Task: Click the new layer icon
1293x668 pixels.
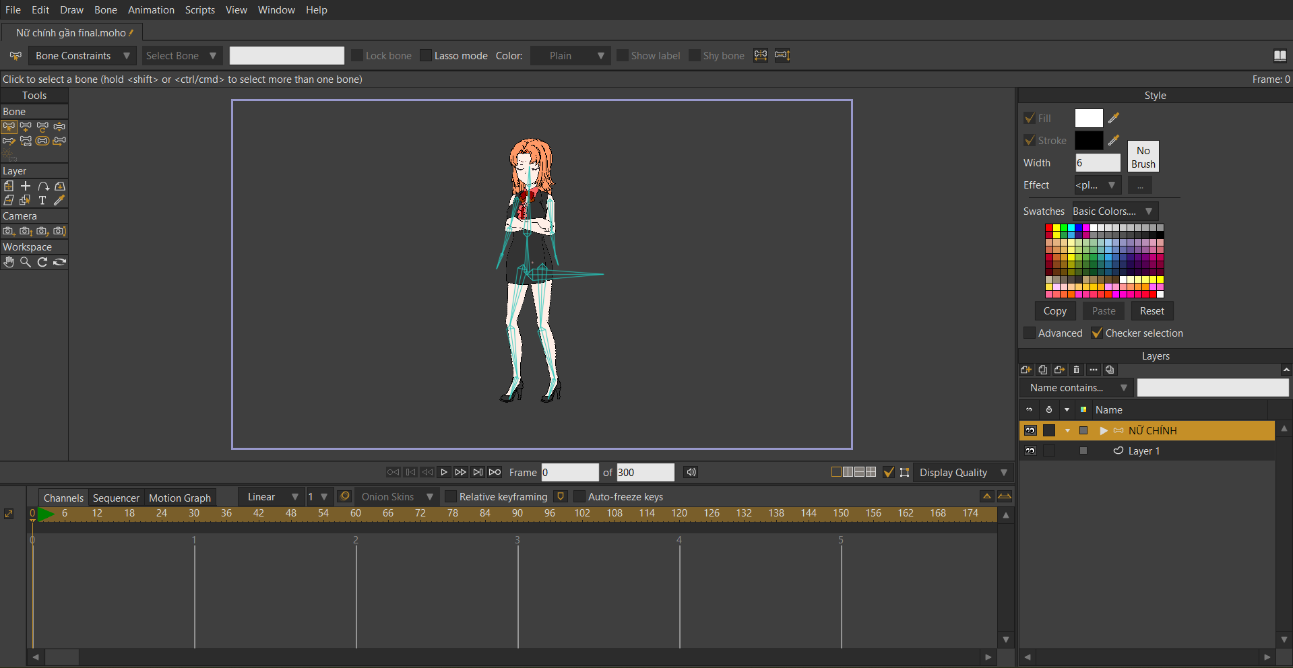Action: pyautogui.click(x=1026, y=370)
